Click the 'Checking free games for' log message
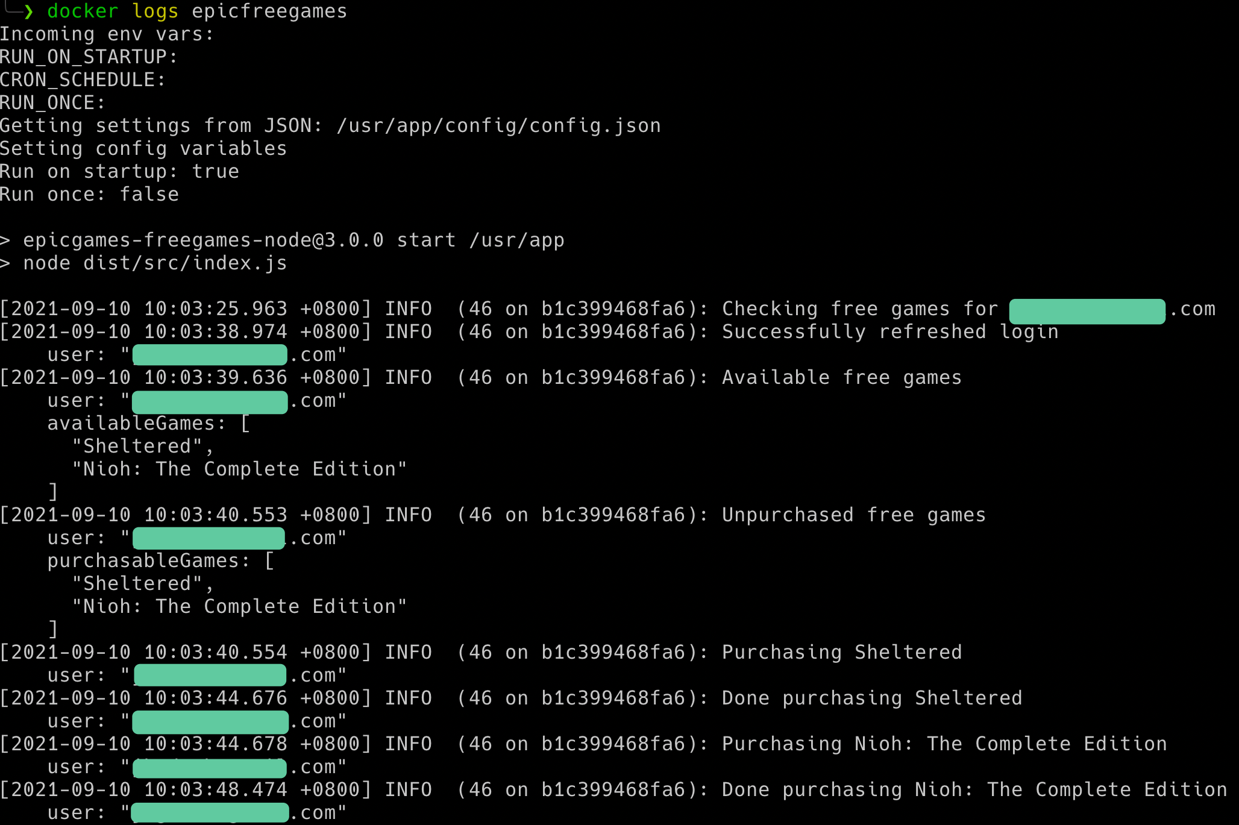This screenshot has width=1239, height=825. click(x=860, y=309)
